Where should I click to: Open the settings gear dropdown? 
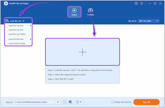(79, 102)
